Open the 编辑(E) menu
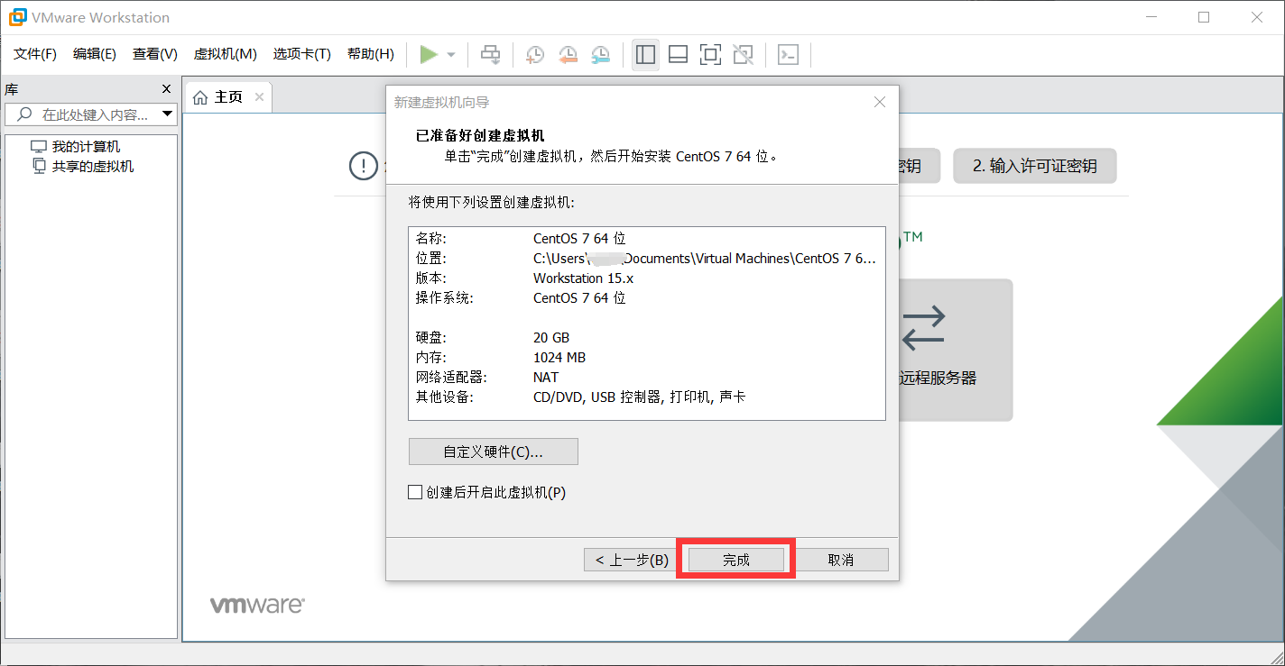The image size is (1285, 666). (x=95, y=54)
